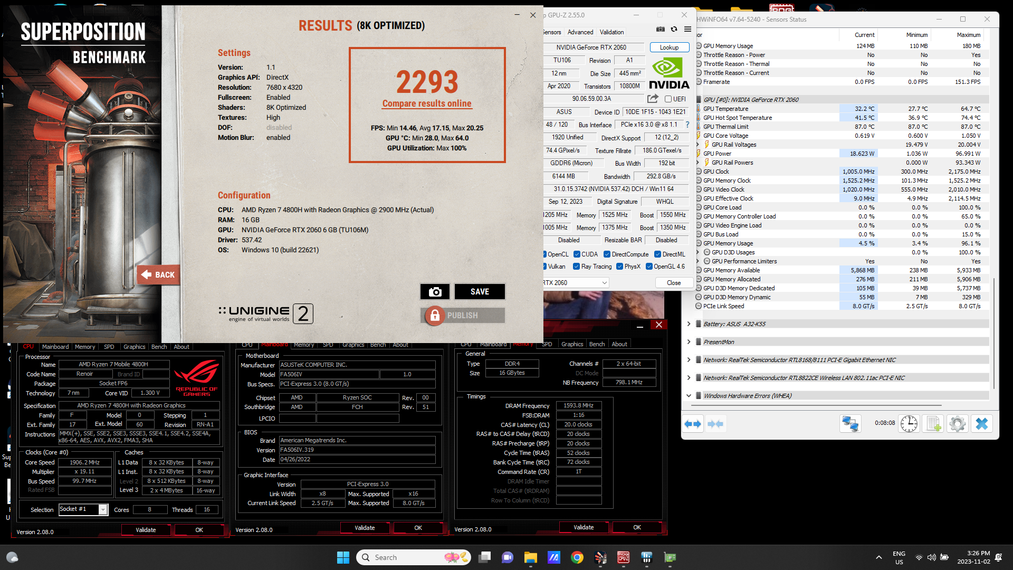Open HWiNFO sensor settings gear icon
1013x570 pixels.
tap(957, 424)
